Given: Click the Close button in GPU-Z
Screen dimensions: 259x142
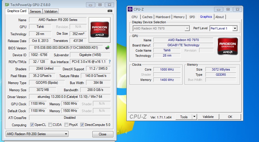Looking at the screenshot, I should coord(102,134).
